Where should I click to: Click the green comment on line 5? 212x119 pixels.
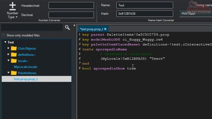[x=126, y=54]
